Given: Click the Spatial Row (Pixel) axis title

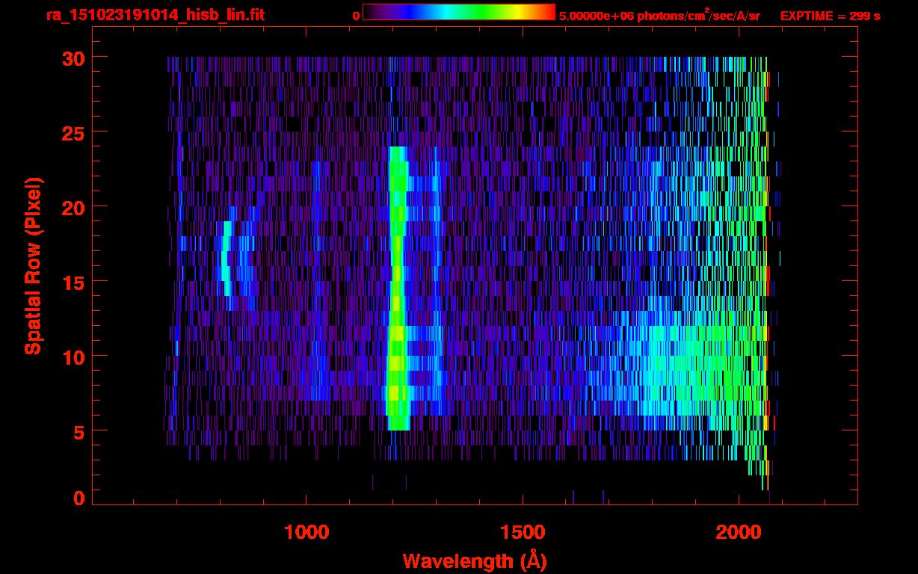Looking at the screenshot, I should point(33,266).
